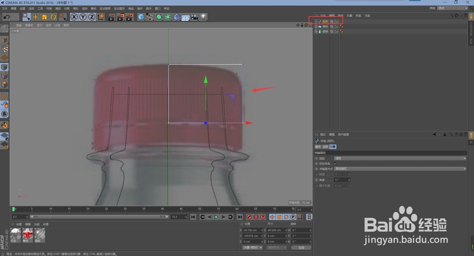Click the red Record active objects button
The image size is (474, 256).
249,217
